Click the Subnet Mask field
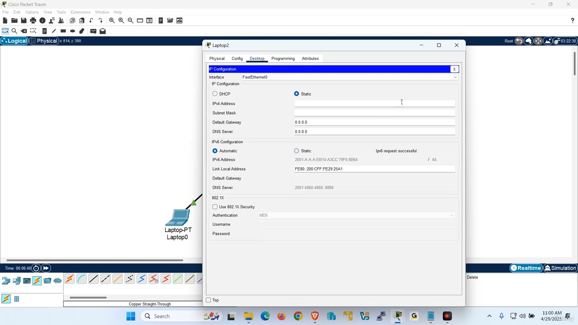Image resolution: width=578 pixels, height=325 pixels. point(375,113)
